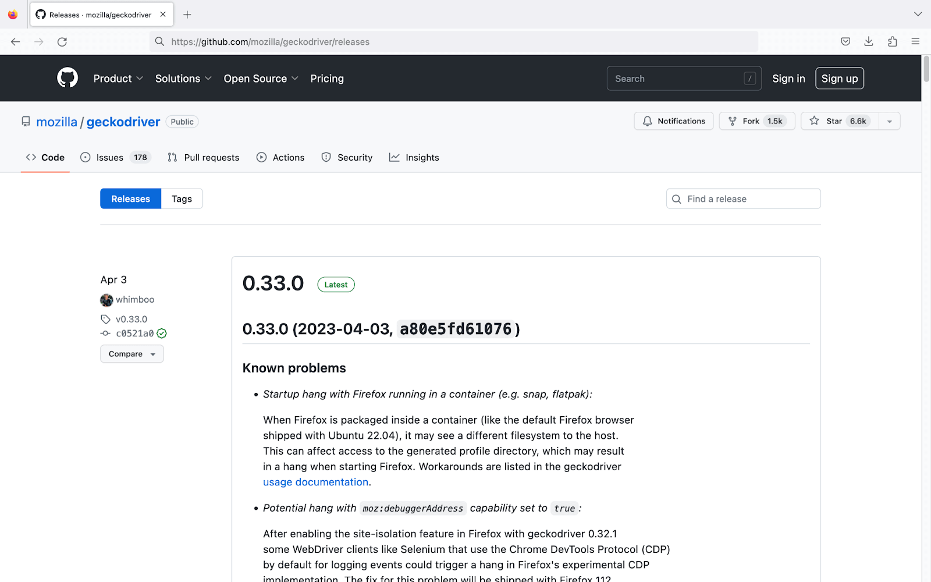
Task: Open a new browser tab with plus icon
Action: (187, 15)
